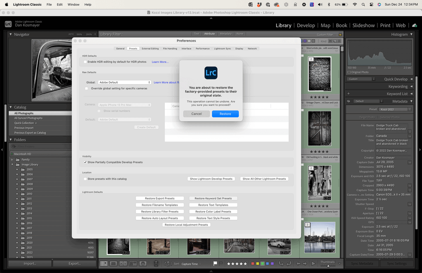Click the plus icon beside Keyword List

(349, 94)
